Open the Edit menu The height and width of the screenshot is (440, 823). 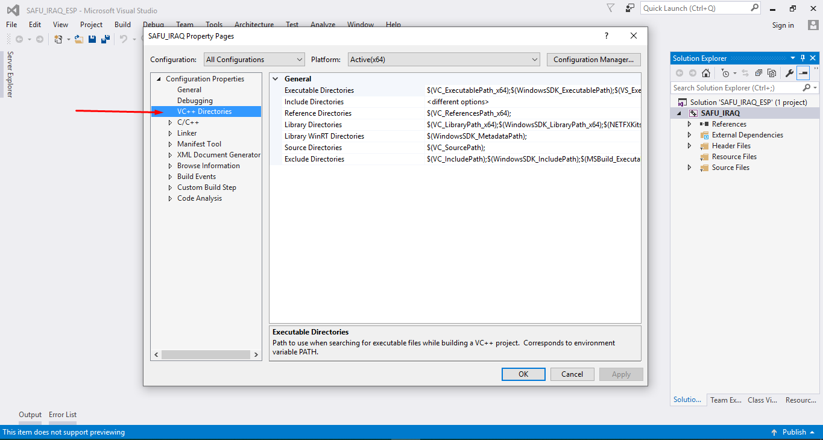(35, 25)
